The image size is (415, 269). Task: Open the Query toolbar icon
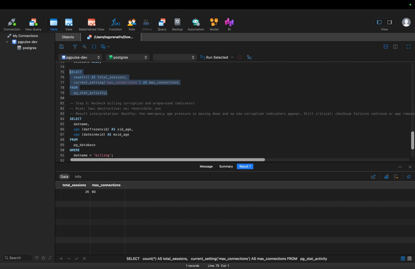(162, 25)
